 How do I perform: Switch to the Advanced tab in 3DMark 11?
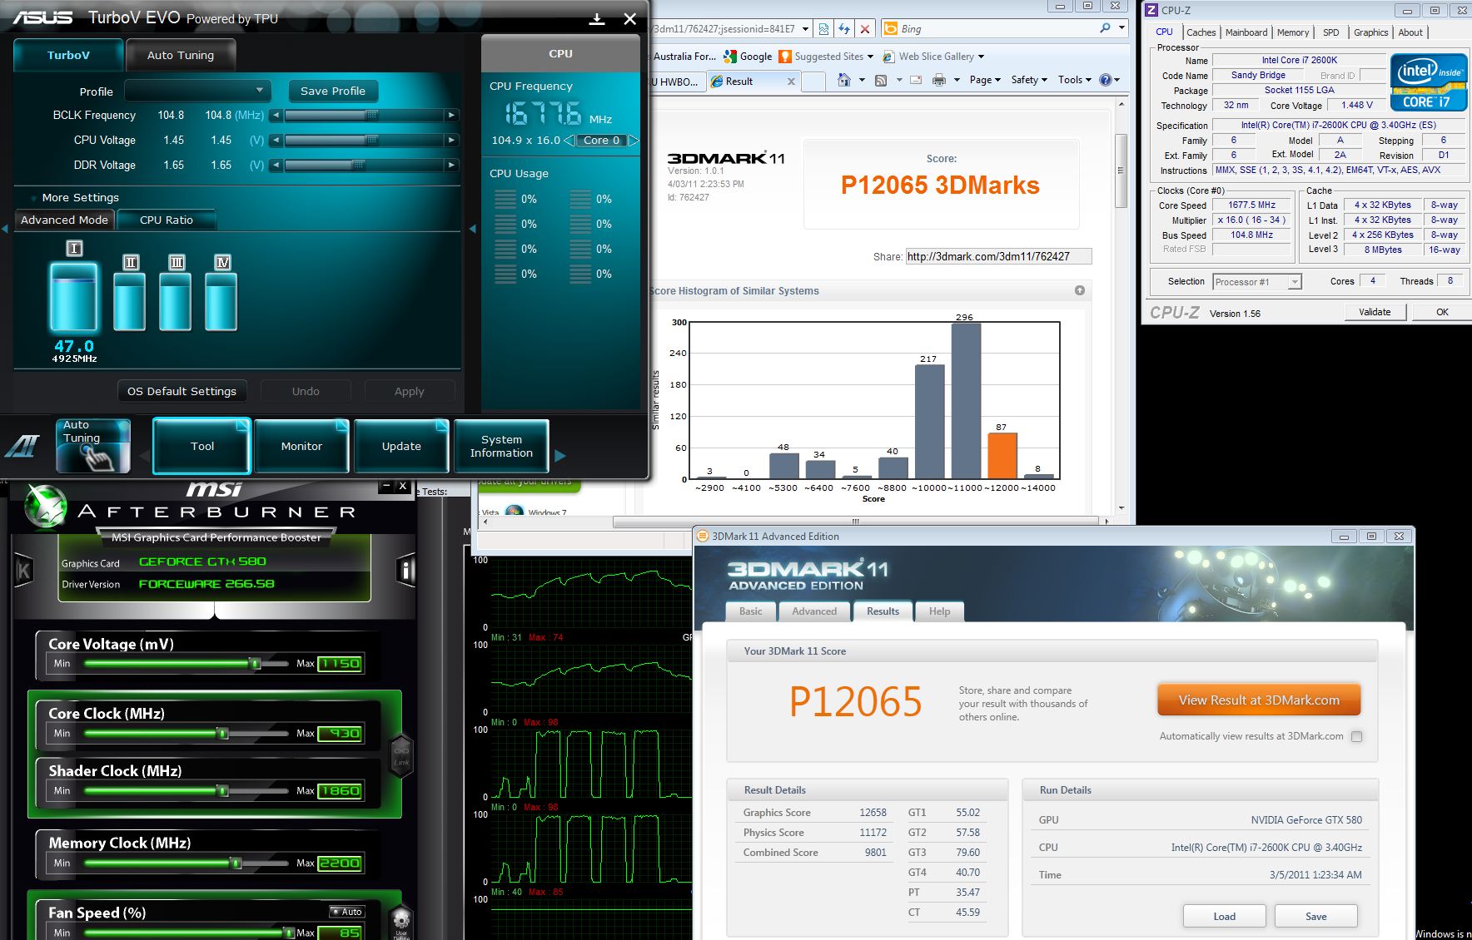814,611
